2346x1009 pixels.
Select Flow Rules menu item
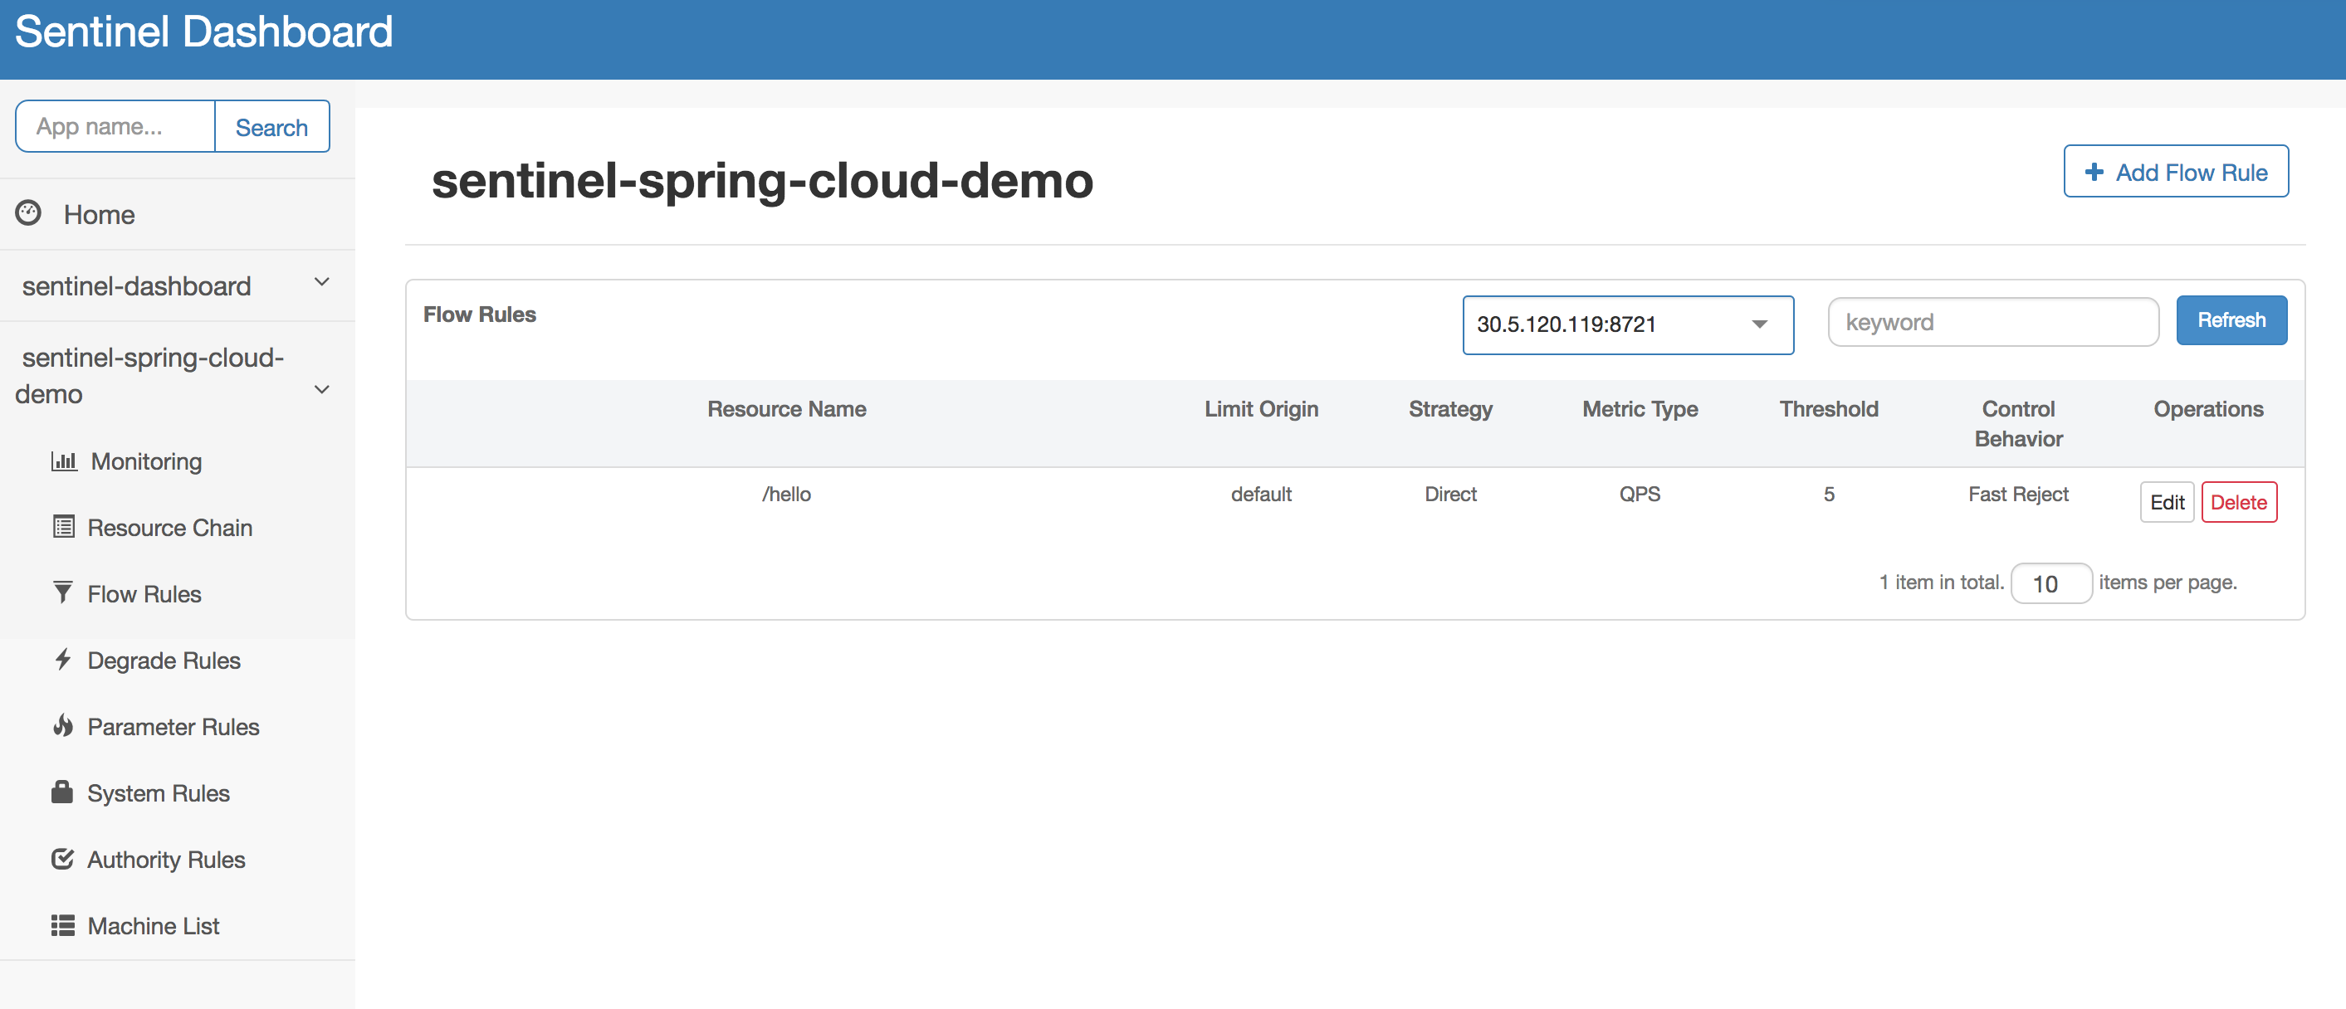[145, 593]
